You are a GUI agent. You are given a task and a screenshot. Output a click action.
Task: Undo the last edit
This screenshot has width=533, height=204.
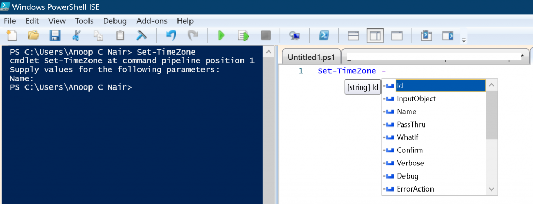click(x=171, y=35)
